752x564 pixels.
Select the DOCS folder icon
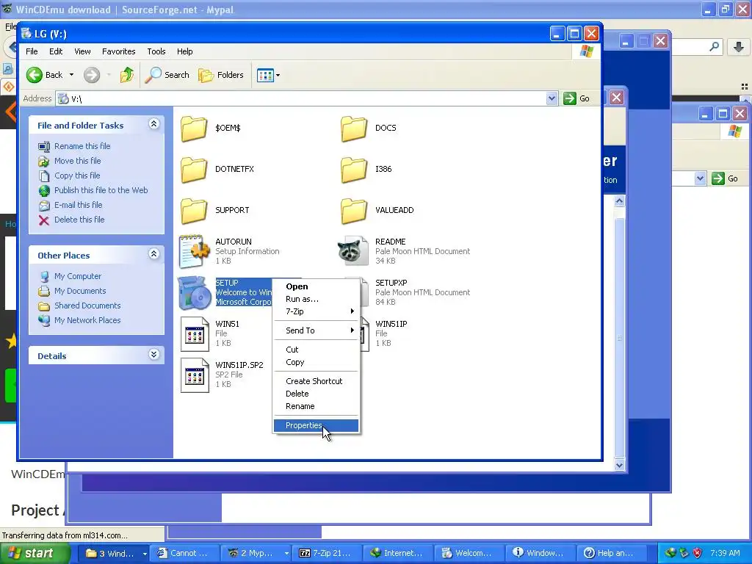(354, 128)
